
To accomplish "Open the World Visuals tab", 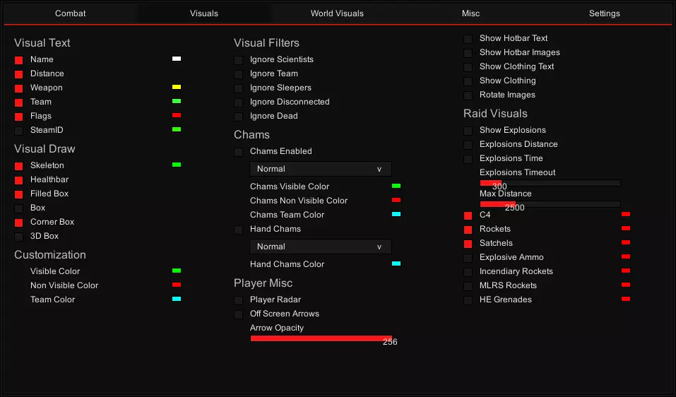I will 337,13.
